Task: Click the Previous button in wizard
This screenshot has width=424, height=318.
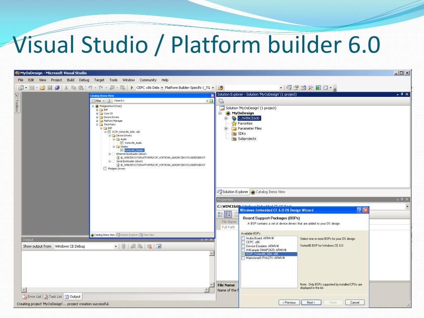Action: click(289, 302)
